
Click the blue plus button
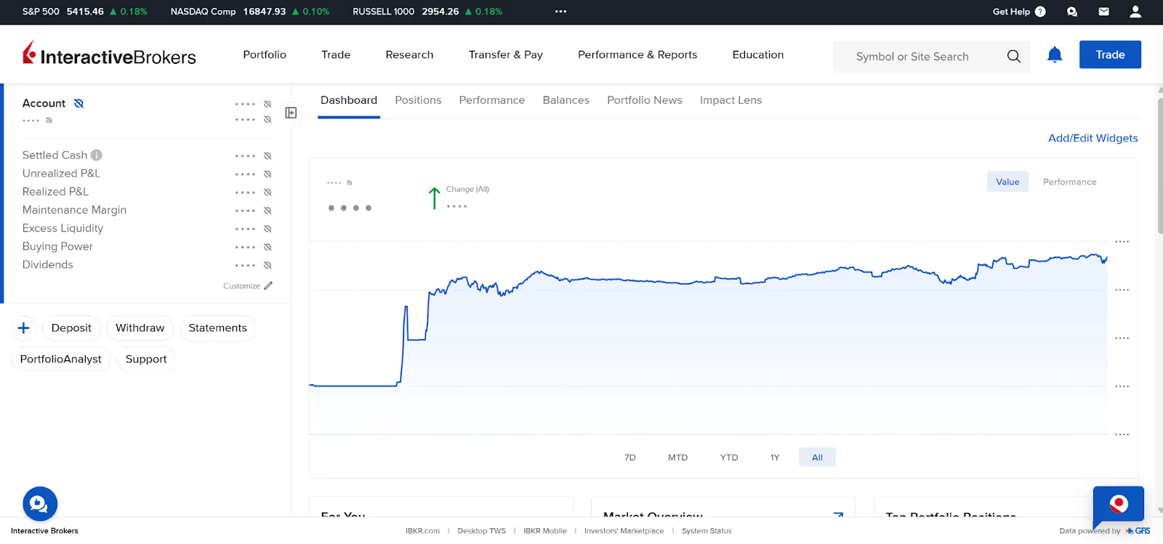coord(23,328)
